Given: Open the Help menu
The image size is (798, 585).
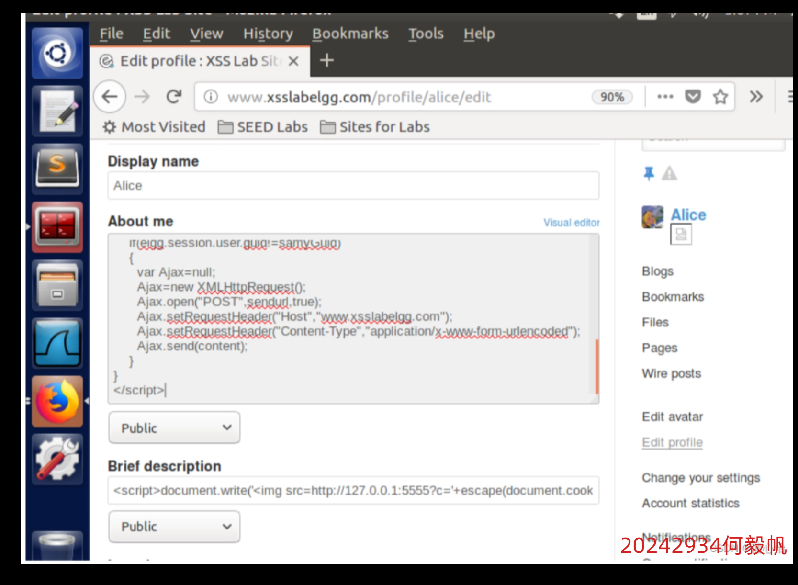Looking at the screenshot, I should point(479,34).
